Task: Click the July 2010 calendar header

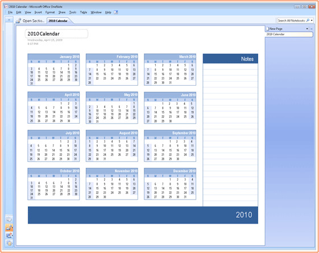Action: tap(53, 133)
